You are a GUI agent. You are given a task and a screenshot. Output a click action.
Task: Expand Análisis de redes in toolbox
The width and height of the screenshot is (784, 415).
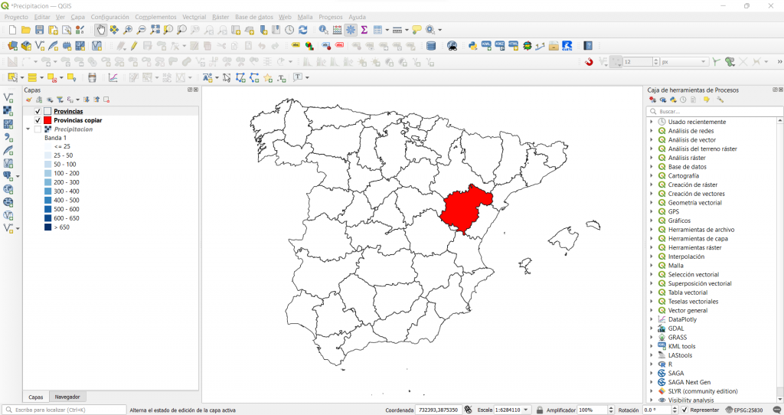652,131
